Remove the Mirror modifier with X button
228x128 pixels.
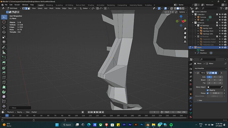pos(221,73)
